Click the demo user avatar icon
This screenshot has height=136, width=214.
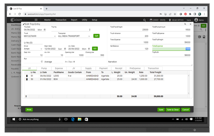click(x=196, y=20)
